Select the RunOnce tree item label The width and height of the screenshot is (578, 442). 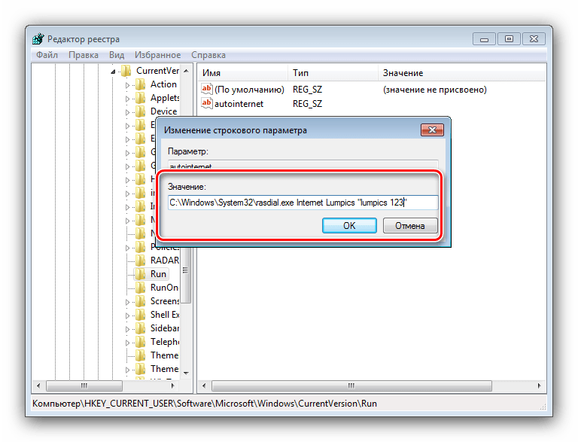164,288
